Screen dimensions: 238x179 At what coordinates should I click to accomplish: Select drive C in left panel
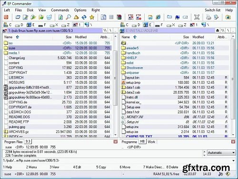click(8, 25)
